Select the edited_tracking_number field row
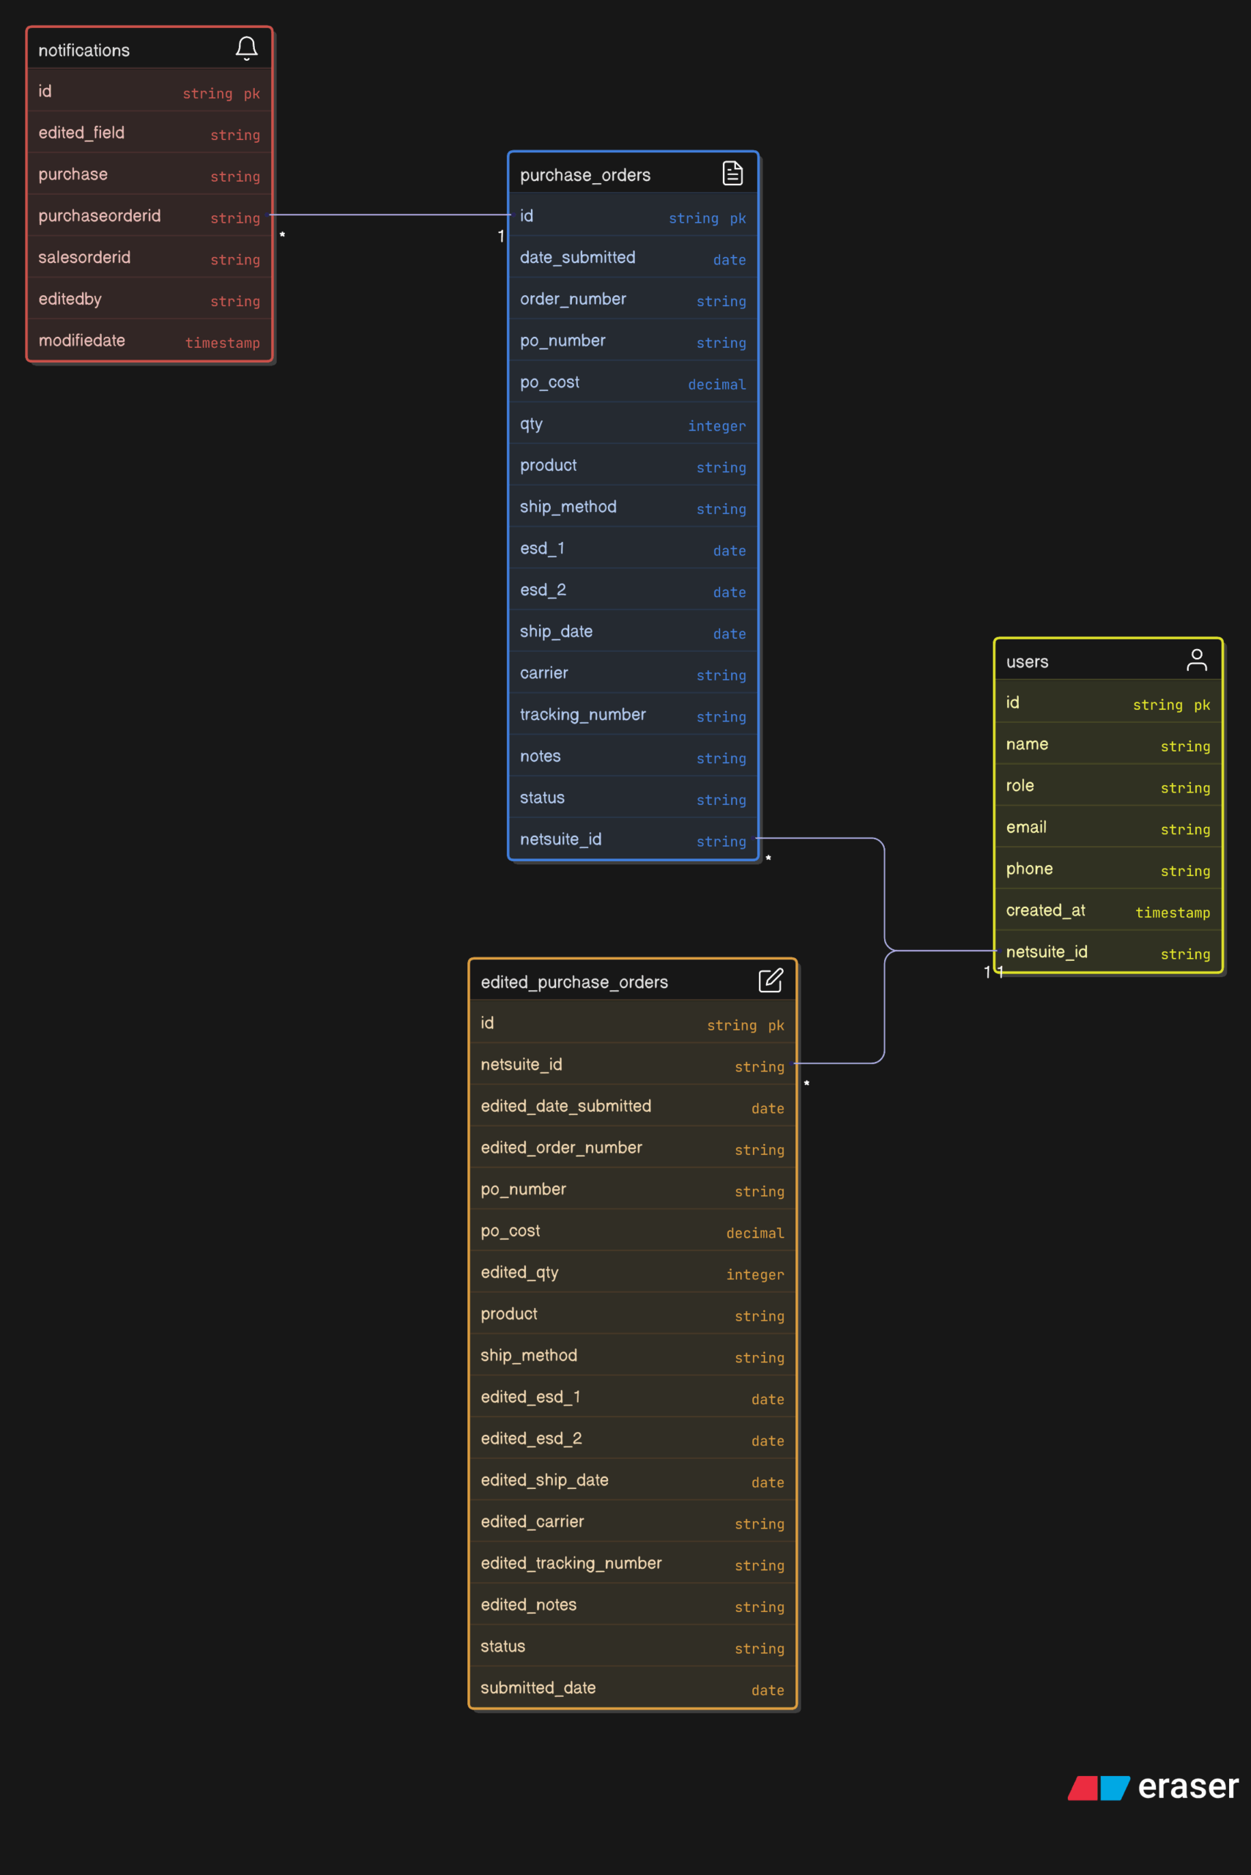 tap(632, 1563)
